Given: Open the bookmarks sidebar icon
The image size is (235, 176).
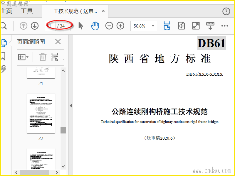Looking at the screenshot, I should pos(4,56).
